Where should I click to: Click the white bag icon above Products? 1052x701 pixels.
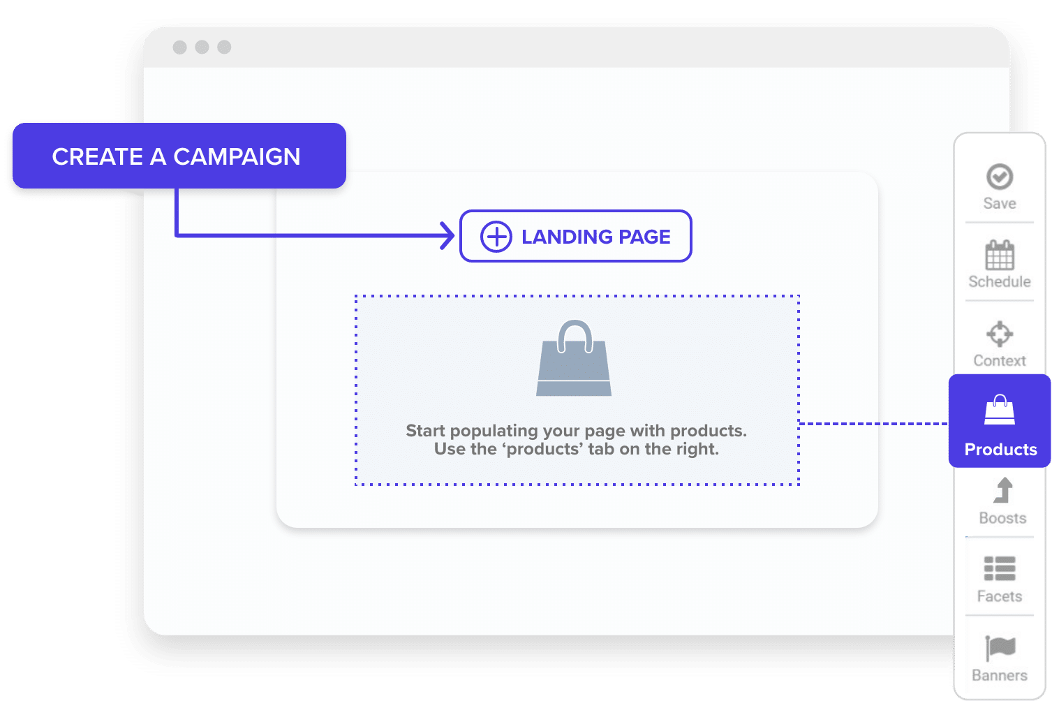pos(1000,409)
